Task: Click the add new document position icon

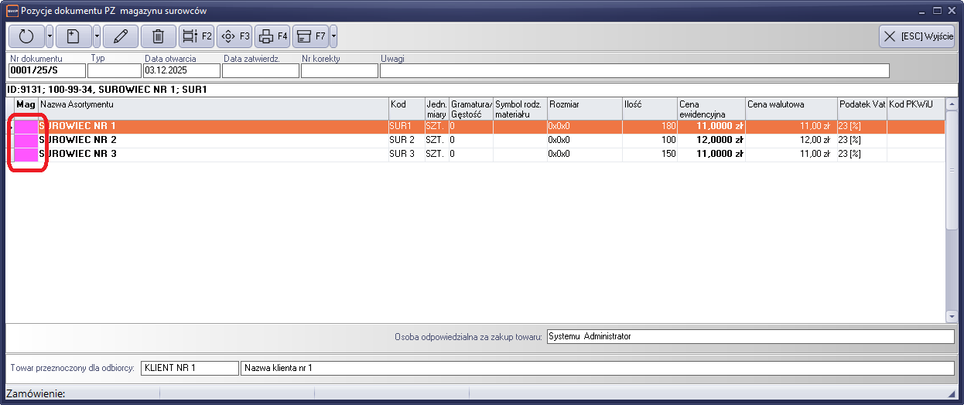Action: tap(73, 36)
